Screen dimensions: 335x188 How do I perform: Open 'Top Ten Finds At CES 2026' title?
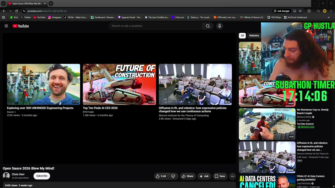[x=100, y=108]
